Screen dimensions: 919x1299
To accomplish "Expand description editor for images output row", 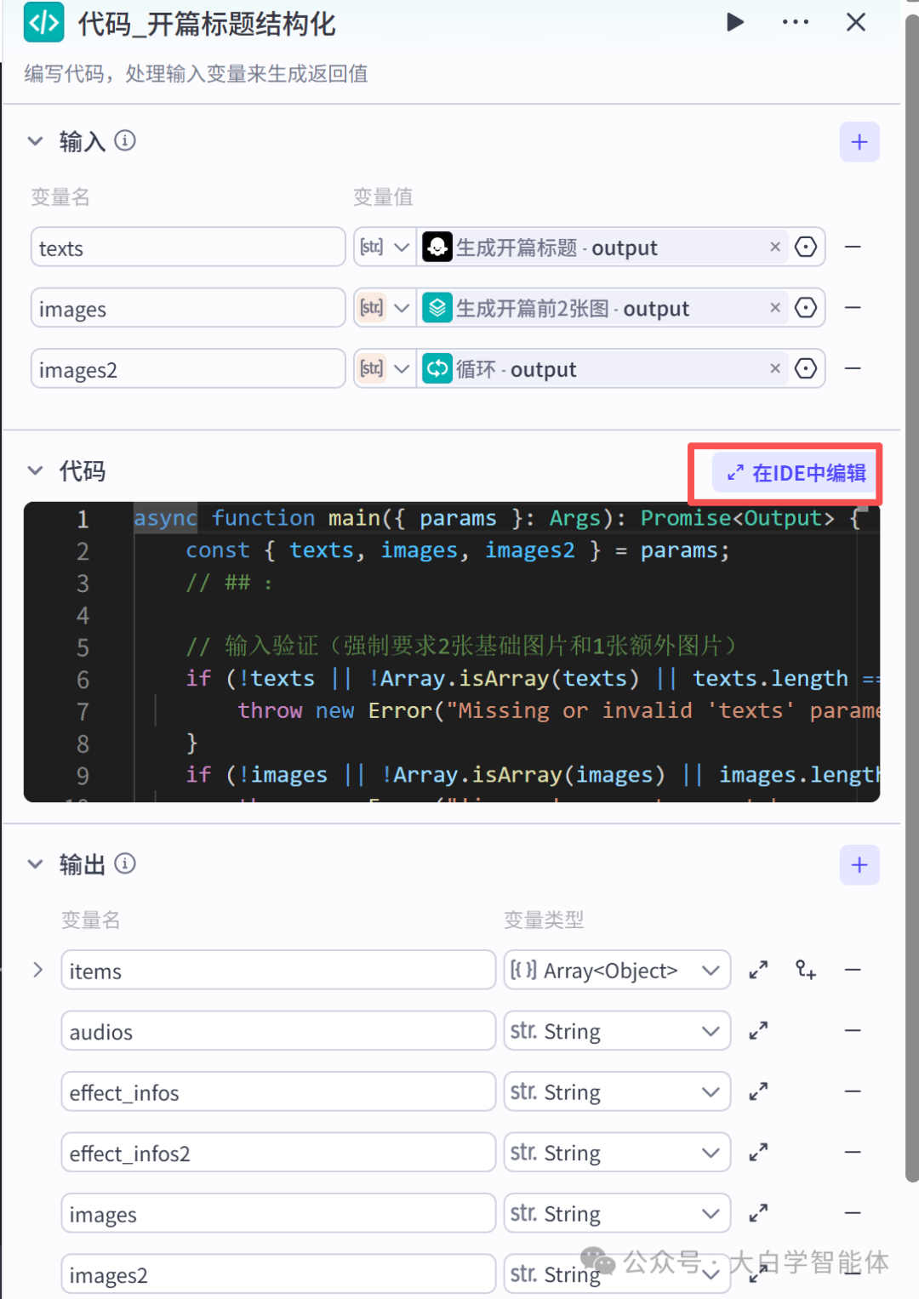I will [758, 1213].
